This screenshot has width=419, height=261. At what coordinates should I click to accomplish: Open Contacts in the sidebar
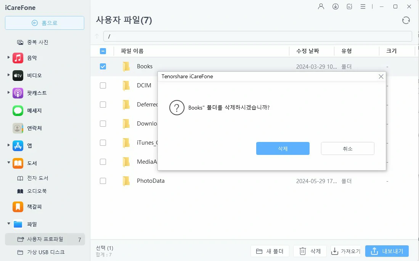(x=34, y=128)
